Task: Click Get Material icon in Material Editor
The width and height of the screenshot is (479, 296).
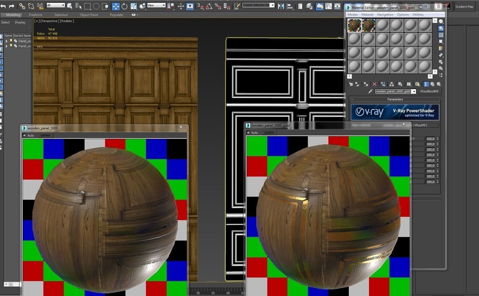Action: (x=351, y=84)
